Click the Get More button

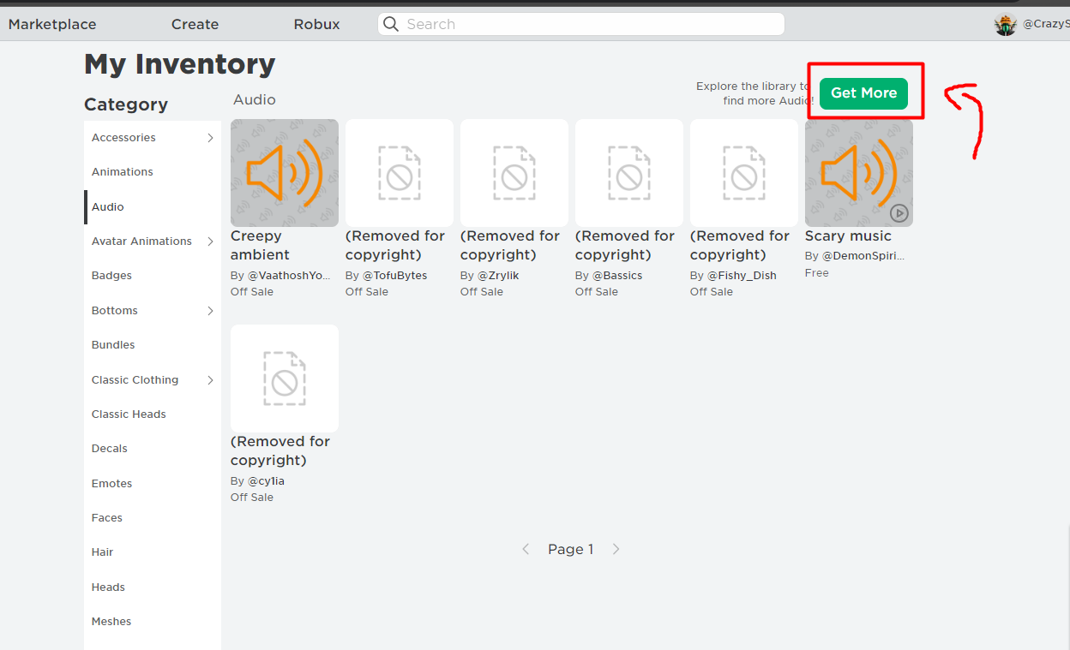863,92
